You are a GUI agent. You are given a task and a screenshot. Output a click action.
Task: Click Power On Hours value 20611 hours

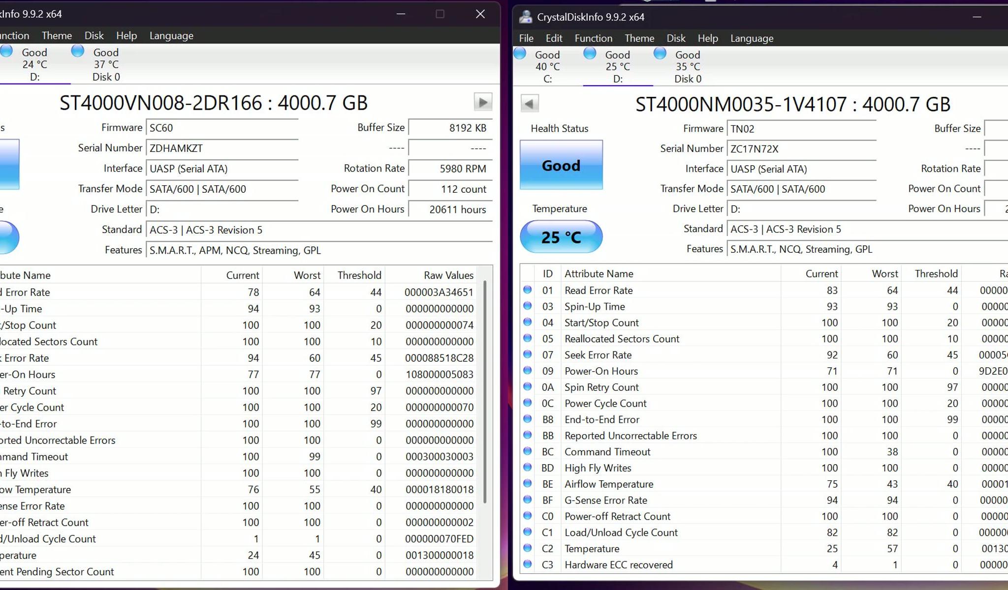pyautogui.click(x=450, y=209)
